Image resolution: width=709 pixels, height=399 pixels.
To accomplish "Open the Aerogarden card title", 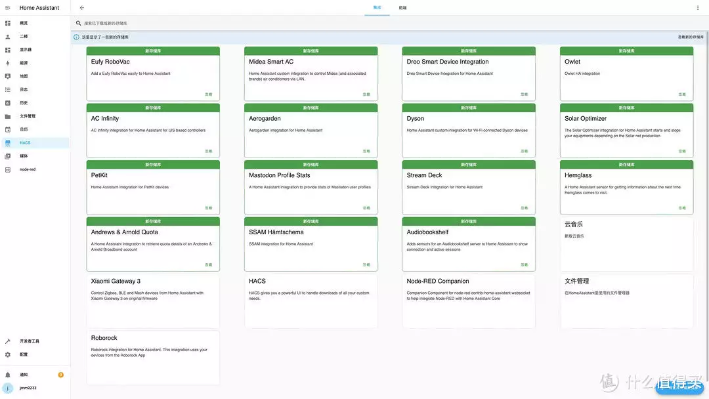I will pos(265,119).
